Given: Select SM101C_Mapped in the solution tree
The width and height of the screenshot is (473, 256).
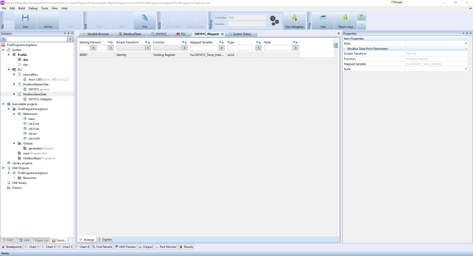Looking at the screenshot, I should [x=40, y=99].
